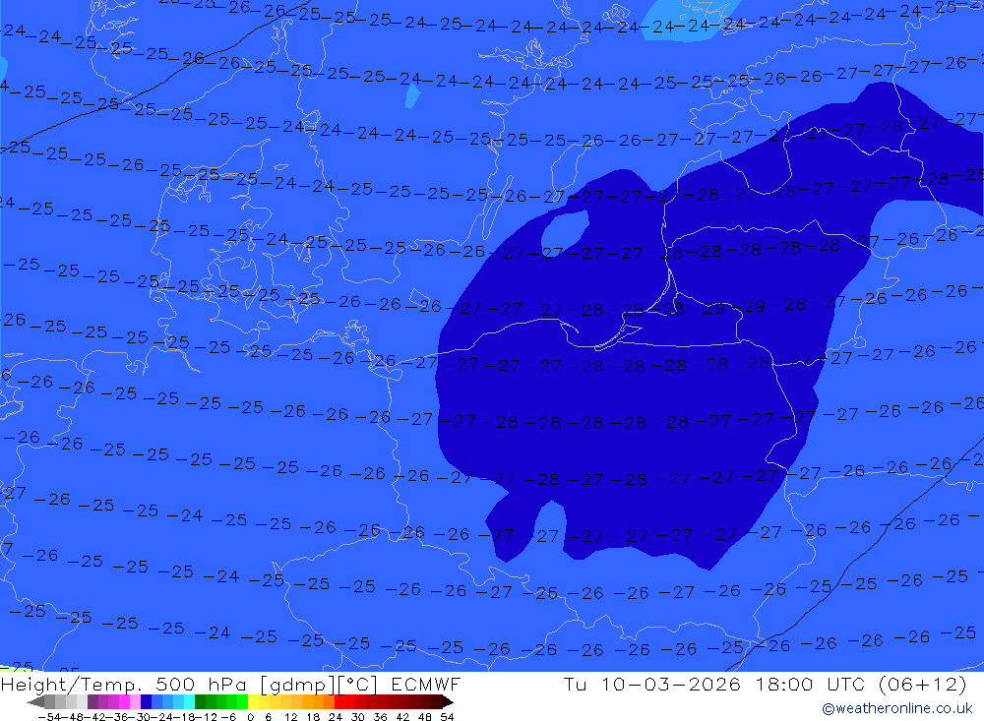Screen dimensions: 984x721
Task: Click the dark maroon right arrow of the color scale
Action: pos(448,701)
